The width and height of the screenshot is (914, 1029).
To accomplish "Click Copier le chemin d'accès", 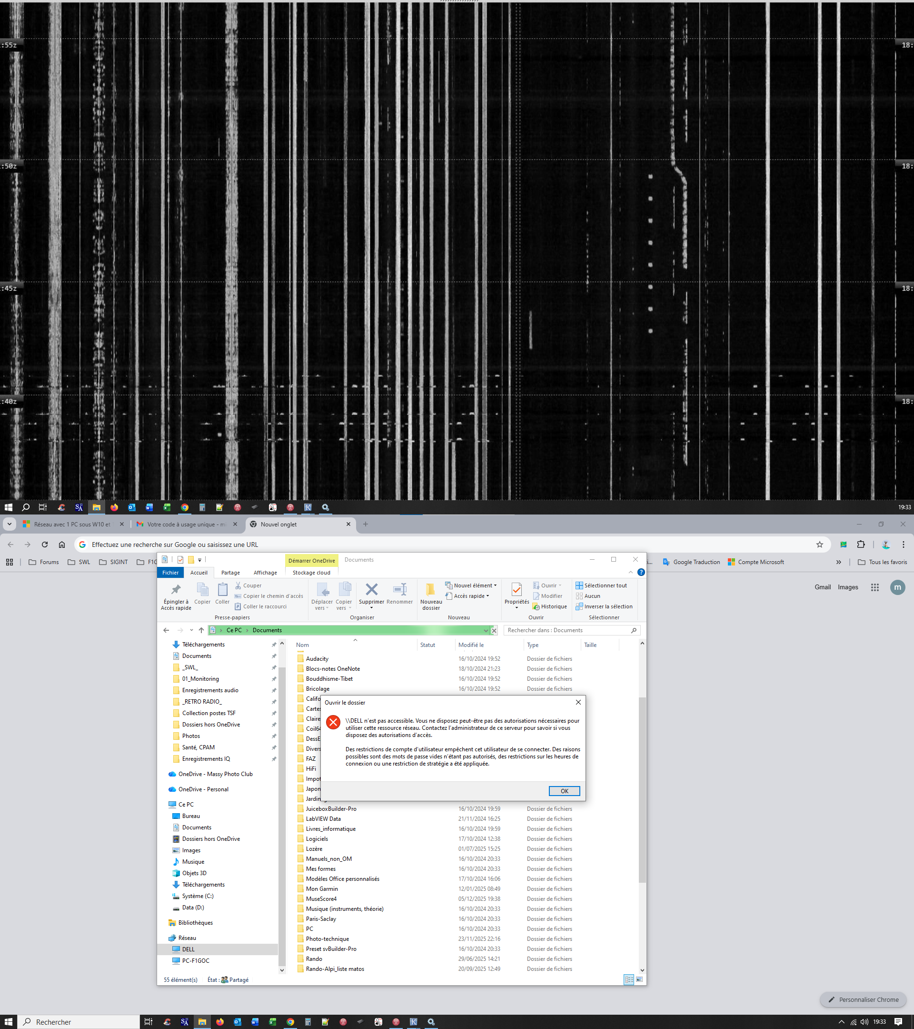I will coord(268,596).
